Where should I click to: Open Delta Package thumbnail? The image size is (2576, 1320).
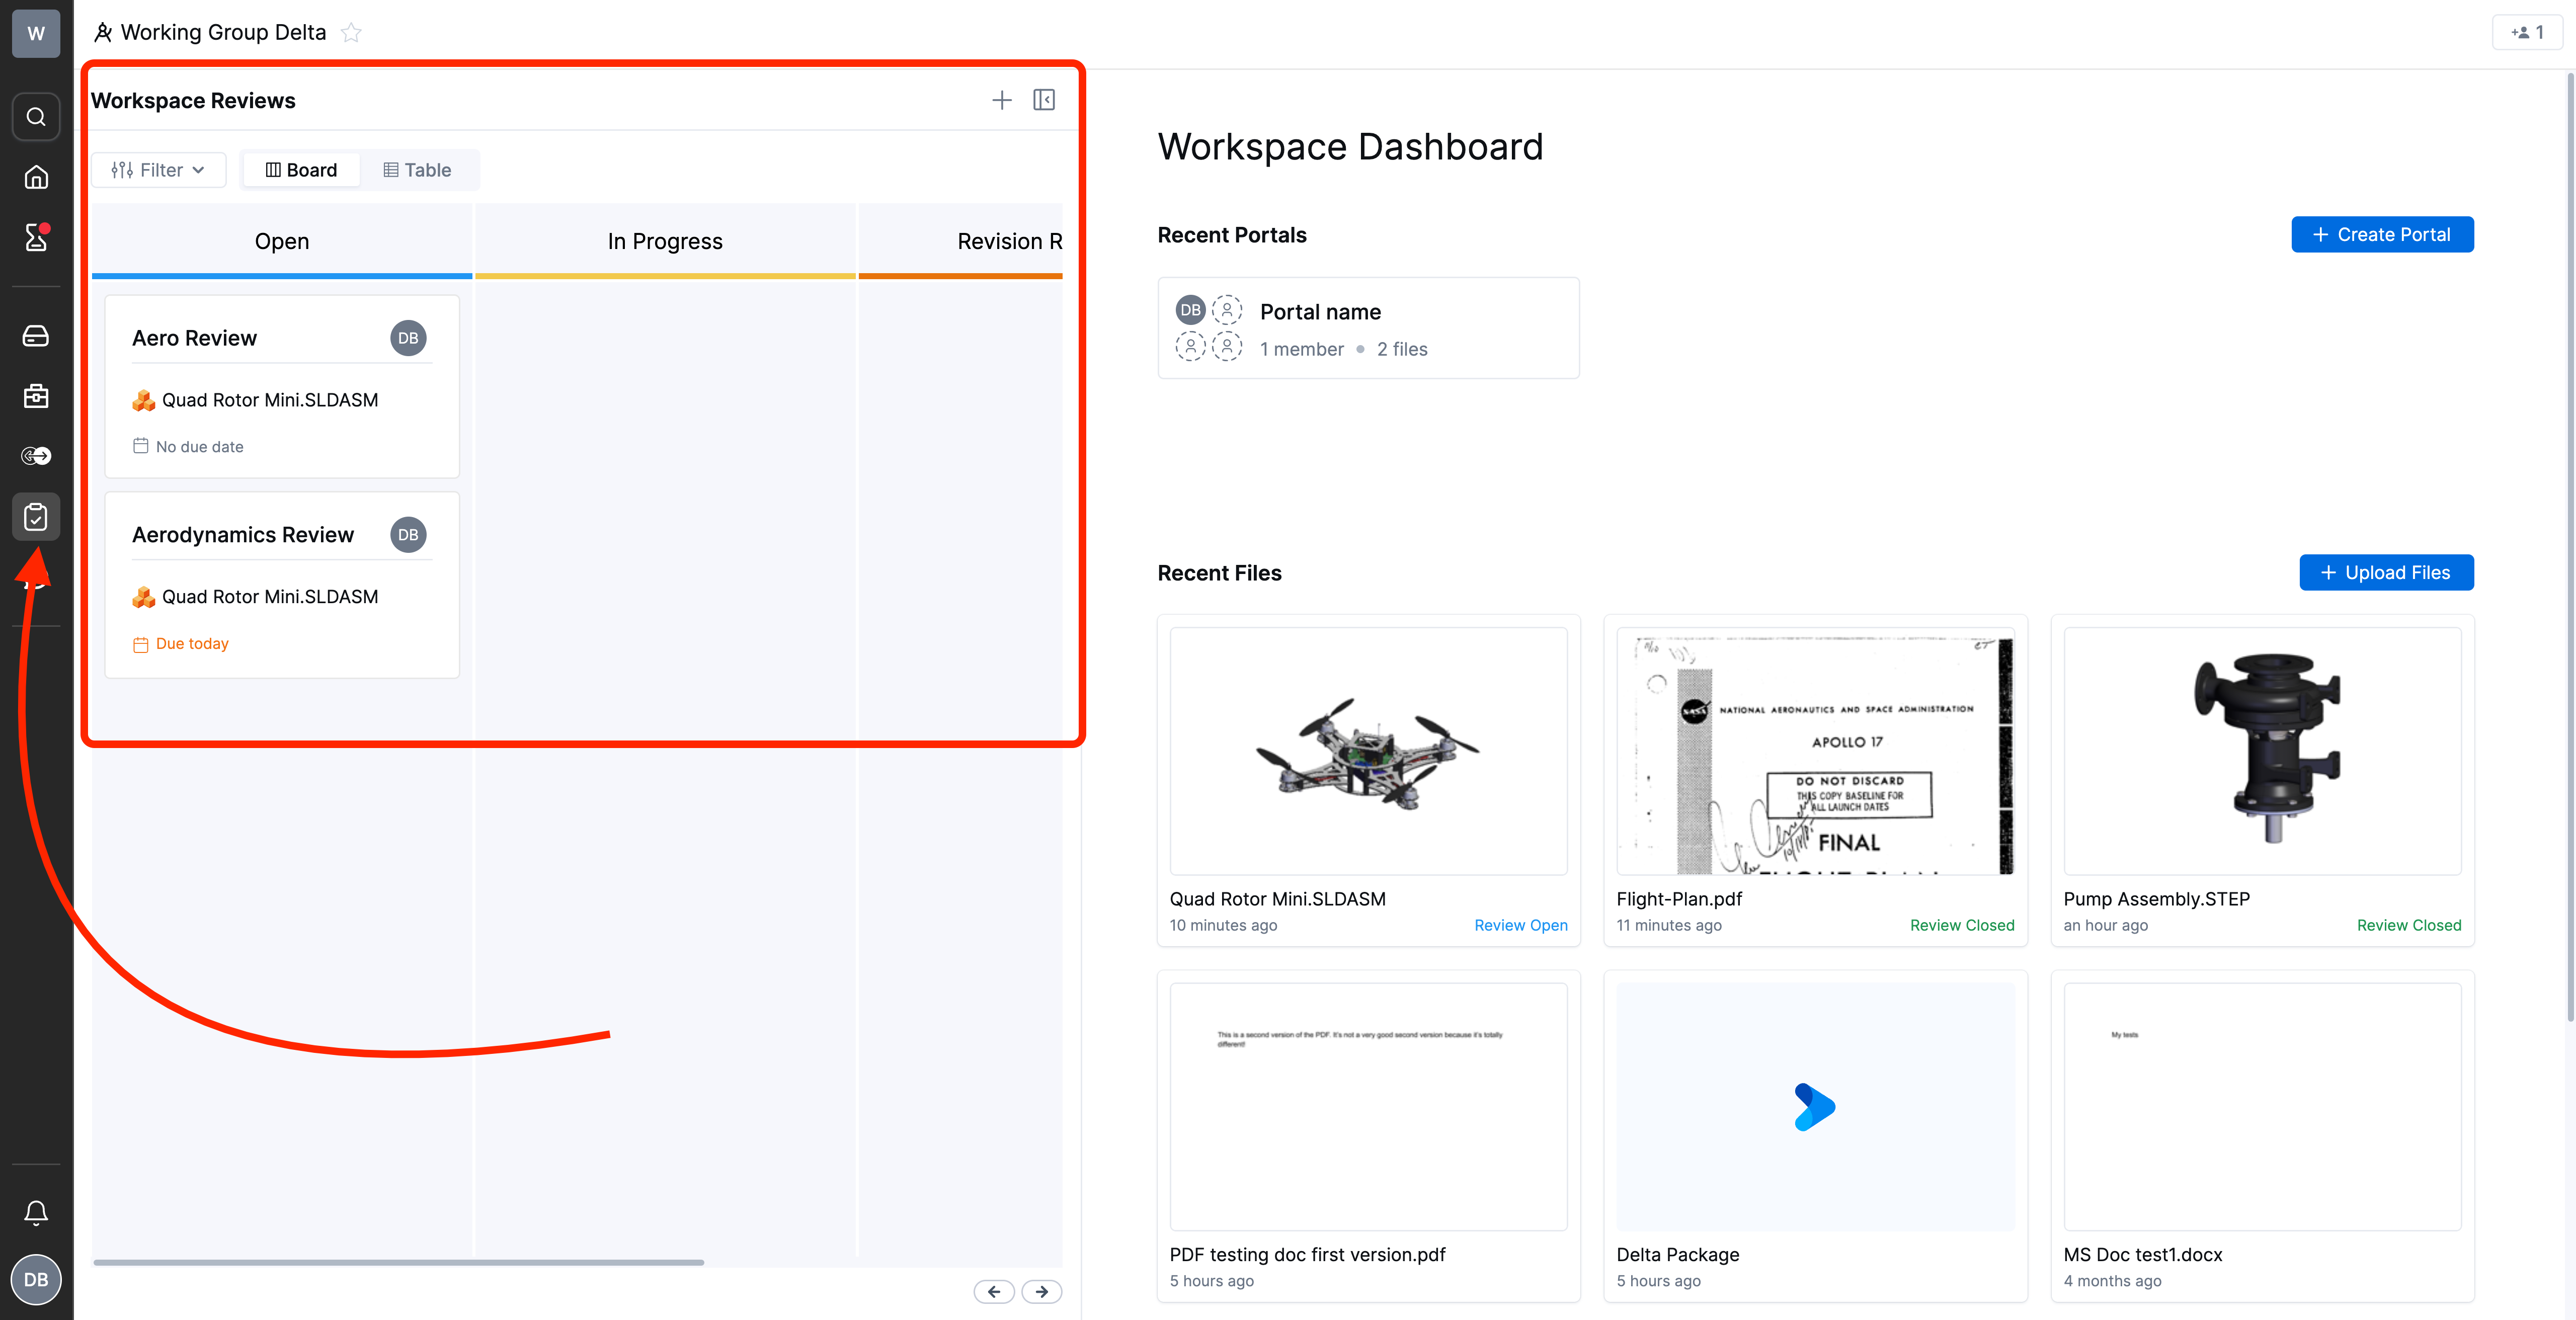[1815, 1106]
